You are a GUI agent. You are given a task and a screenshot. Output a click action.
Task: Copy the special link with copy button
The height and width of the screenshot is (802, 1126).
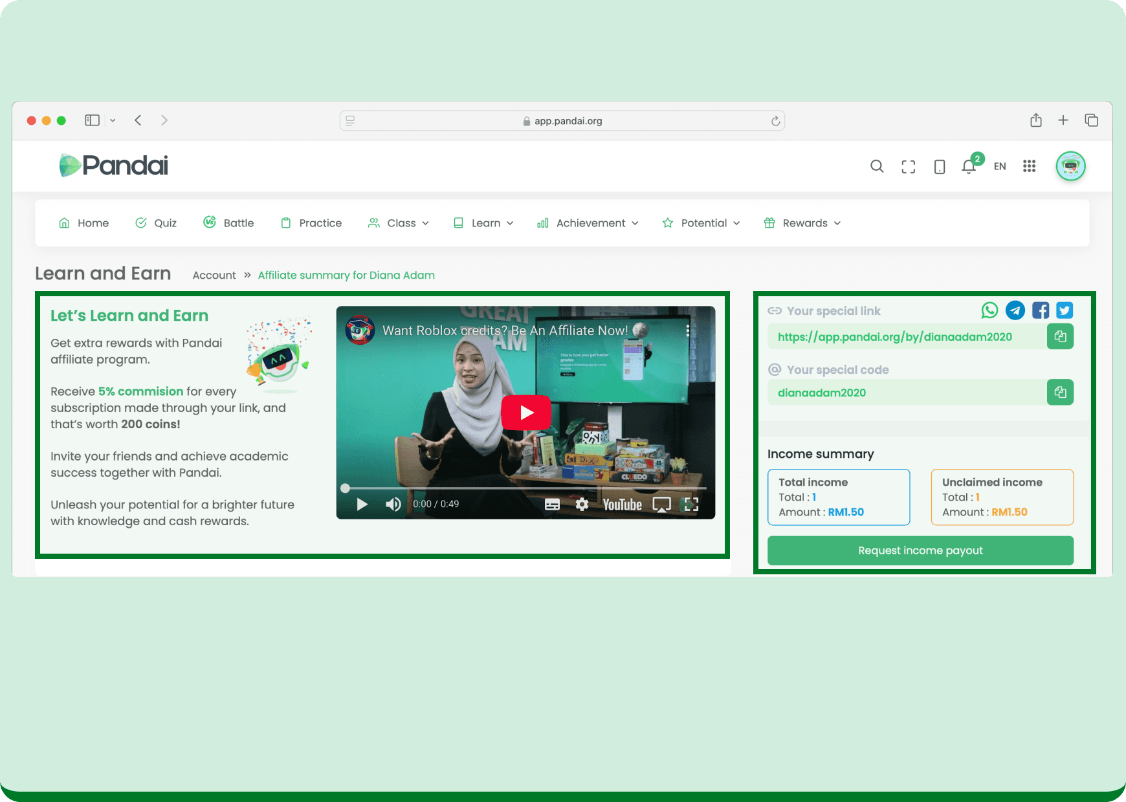(1060, 336)
